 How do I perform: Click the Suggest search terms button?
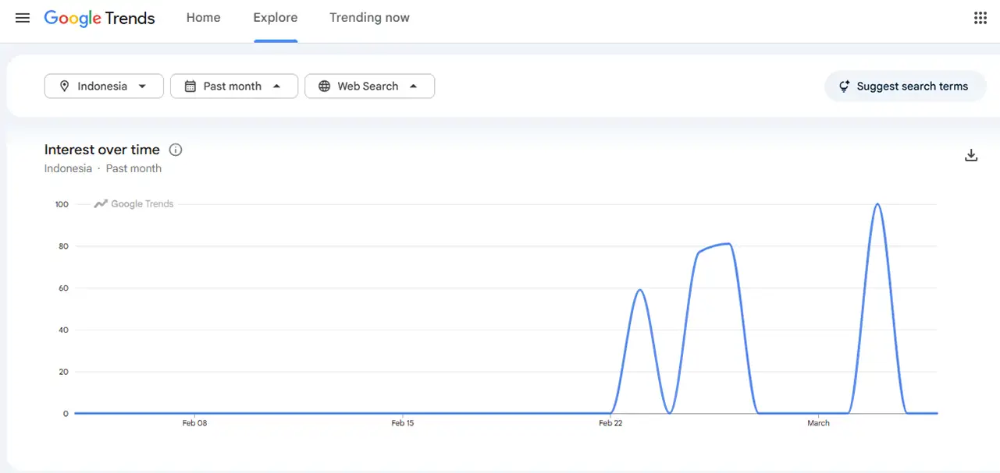[905, 86]
